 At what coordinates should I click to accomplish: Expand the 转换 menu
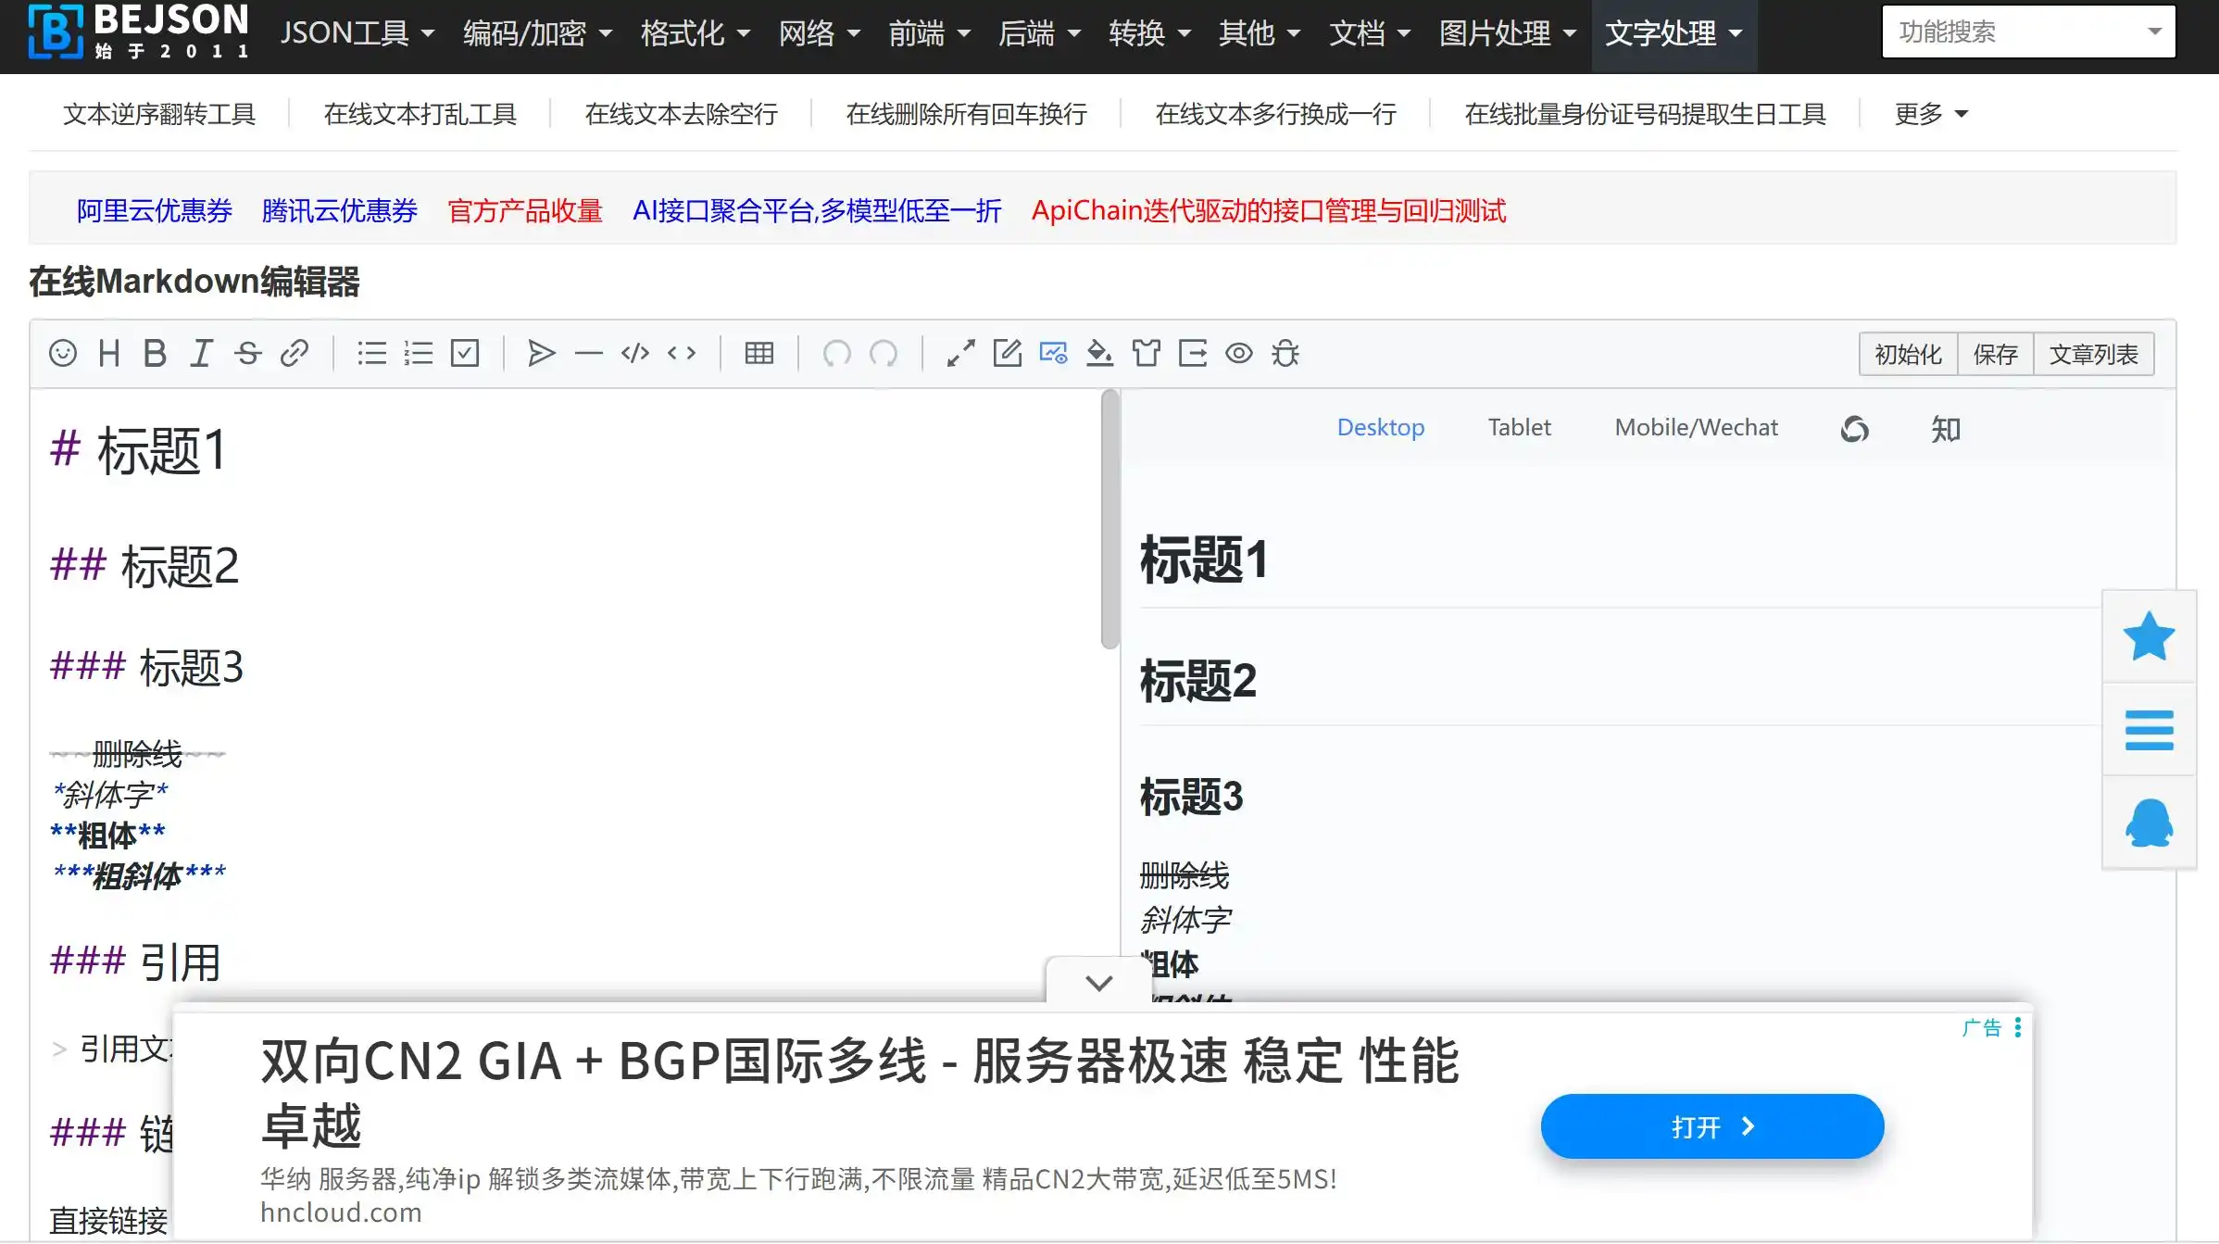1150,33
